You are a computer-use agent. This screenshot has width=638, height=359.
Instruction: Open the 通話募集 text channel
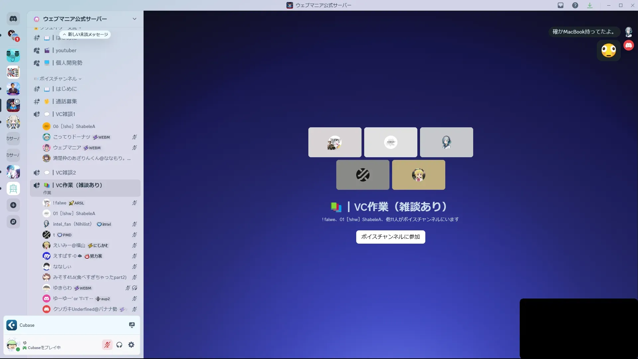(x=66, y=101)
